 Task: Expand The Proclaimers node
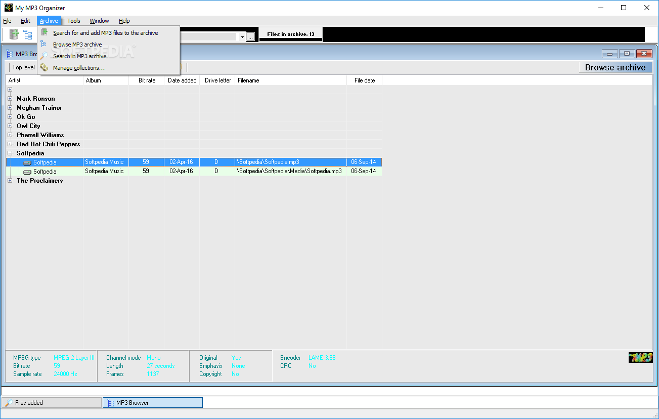10,181
